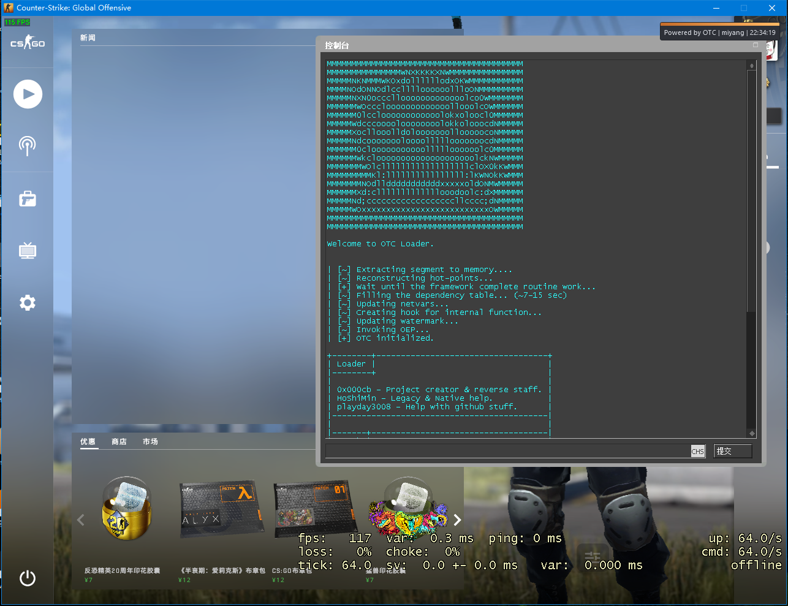The image size is (788, 606).
Task: Click the console scrollbar down arrow
Action: 751,433
